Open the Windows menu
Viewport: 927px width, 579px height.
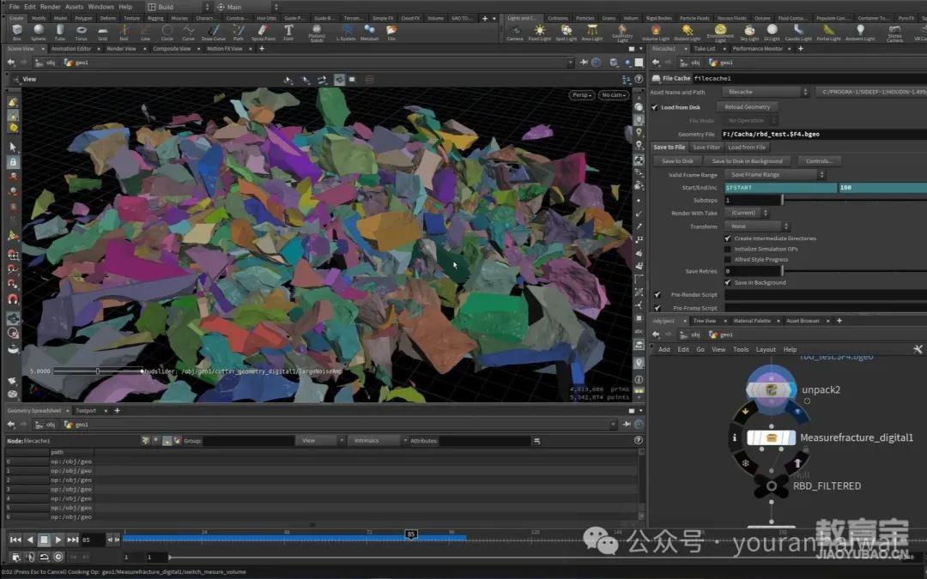(x=100, y=7)
